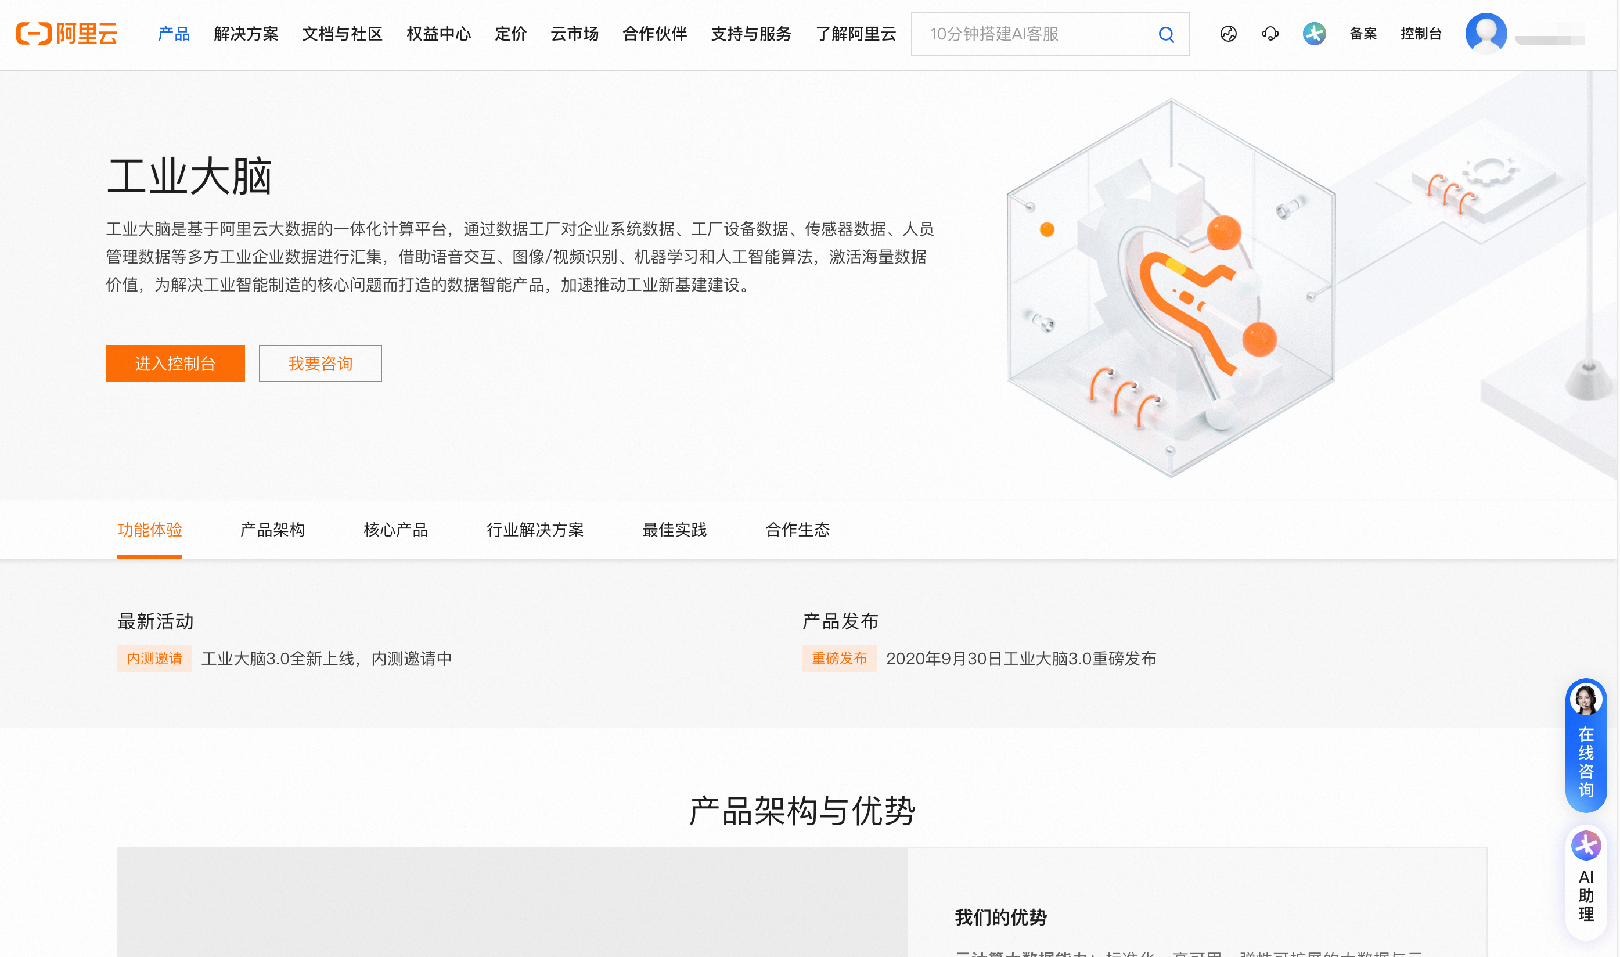Switch to the 核心产品 tab
The width and height of the screenshot is (1620, 957).
(396, 530)
